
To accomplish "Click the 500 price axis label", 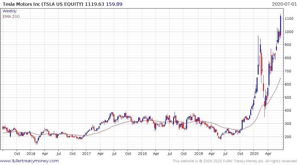I will (288, 98).
